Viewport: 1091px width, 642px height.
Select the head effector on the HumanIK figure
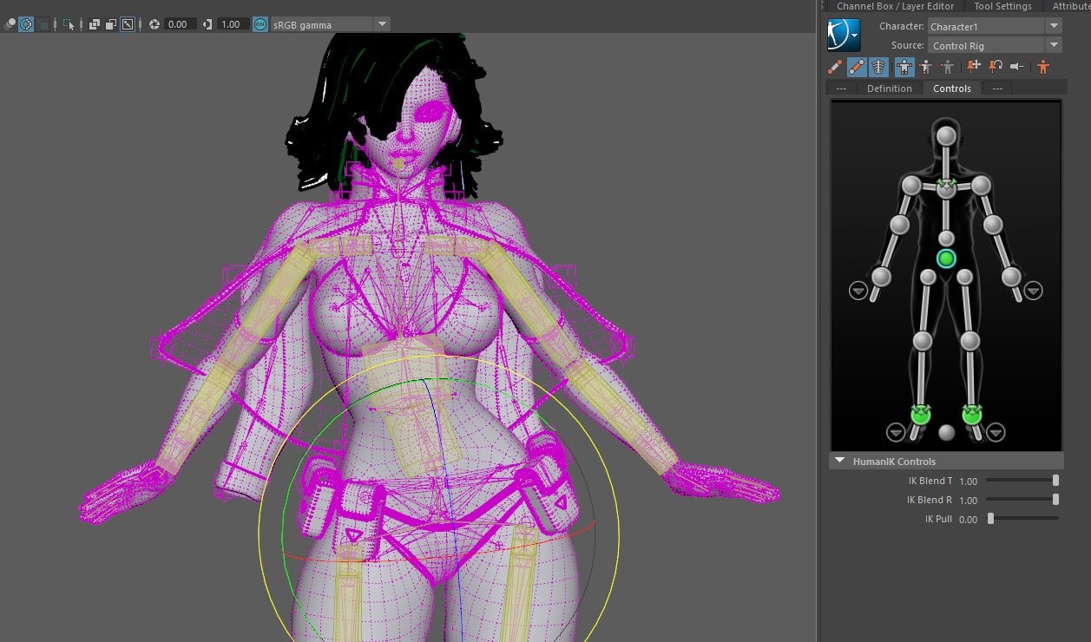coord(946,135)
